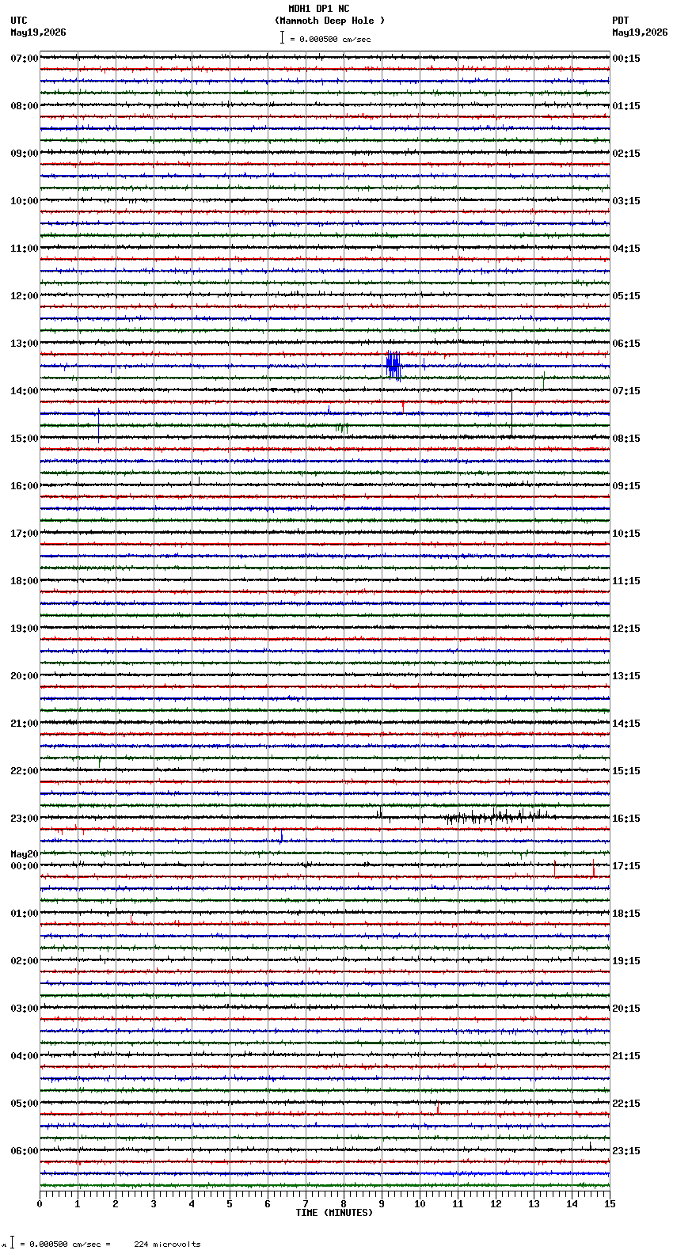The image size is (673, 1254).
Task: Click the 03:00 UTC row label
Action: (x=25, y=1009)
